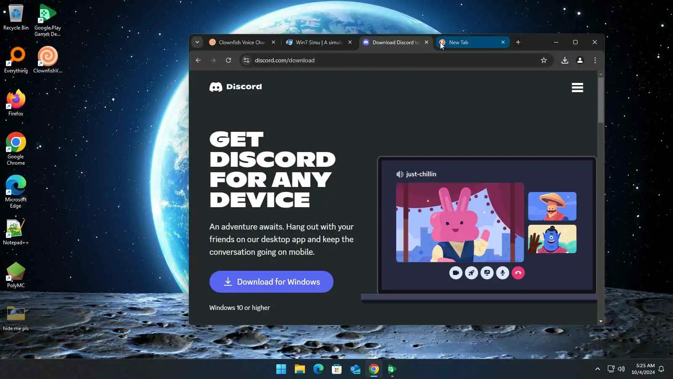This screenshot has height=379, width=673.
Task: Show hidden system tray icons
Action: (597, 369)
